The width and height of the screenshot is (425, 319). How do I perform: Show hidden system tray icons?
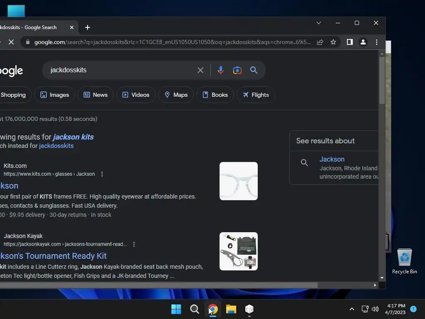pos(352,309)
